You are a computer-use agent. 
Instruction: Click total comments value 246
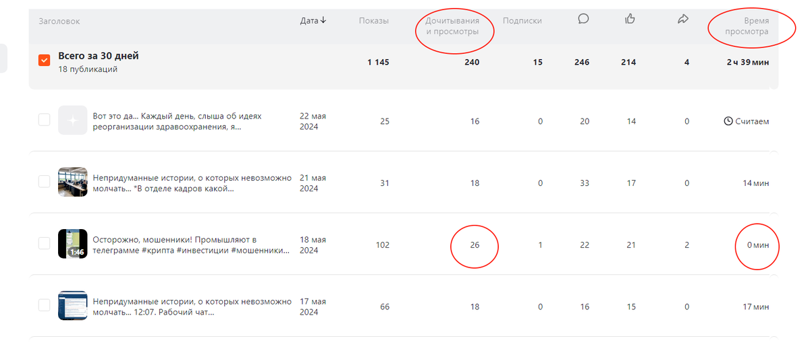click(x=582, y=62)
